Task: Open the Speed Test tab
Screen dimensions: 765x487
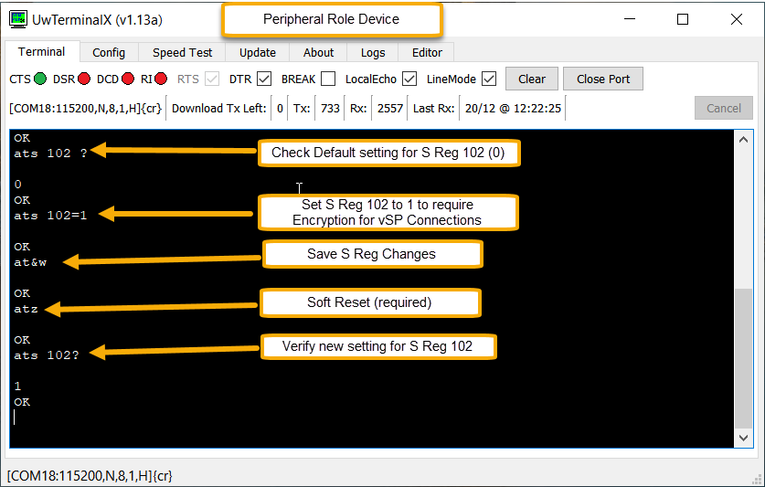Action: click(x=182, y=53)
